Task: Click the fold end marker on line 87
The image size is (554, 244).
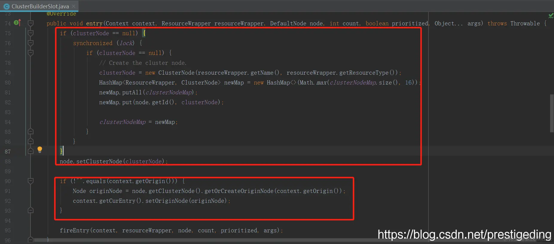Action: [x=30, y=151]
